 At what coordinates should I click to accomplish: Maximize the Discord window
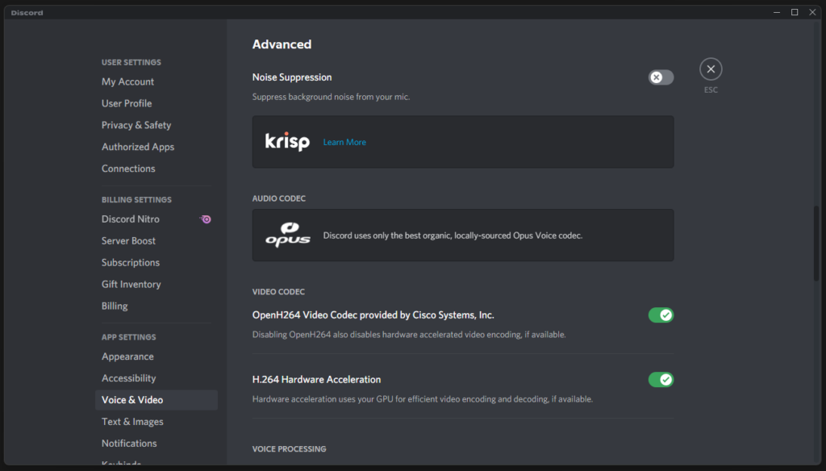(795, 12)
